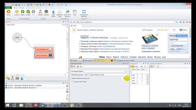Enable the Записать EXIT CODE checkbox
This screenshot has height=110, width=196.
73,82
